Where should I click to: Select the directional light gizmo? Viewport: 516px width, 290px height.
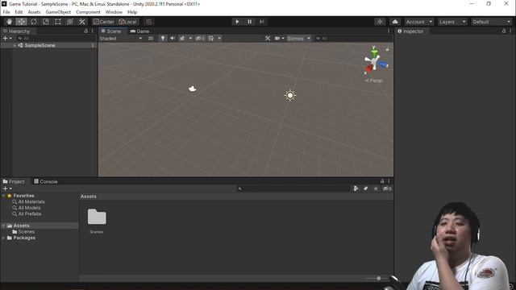[x=290, y=95]
